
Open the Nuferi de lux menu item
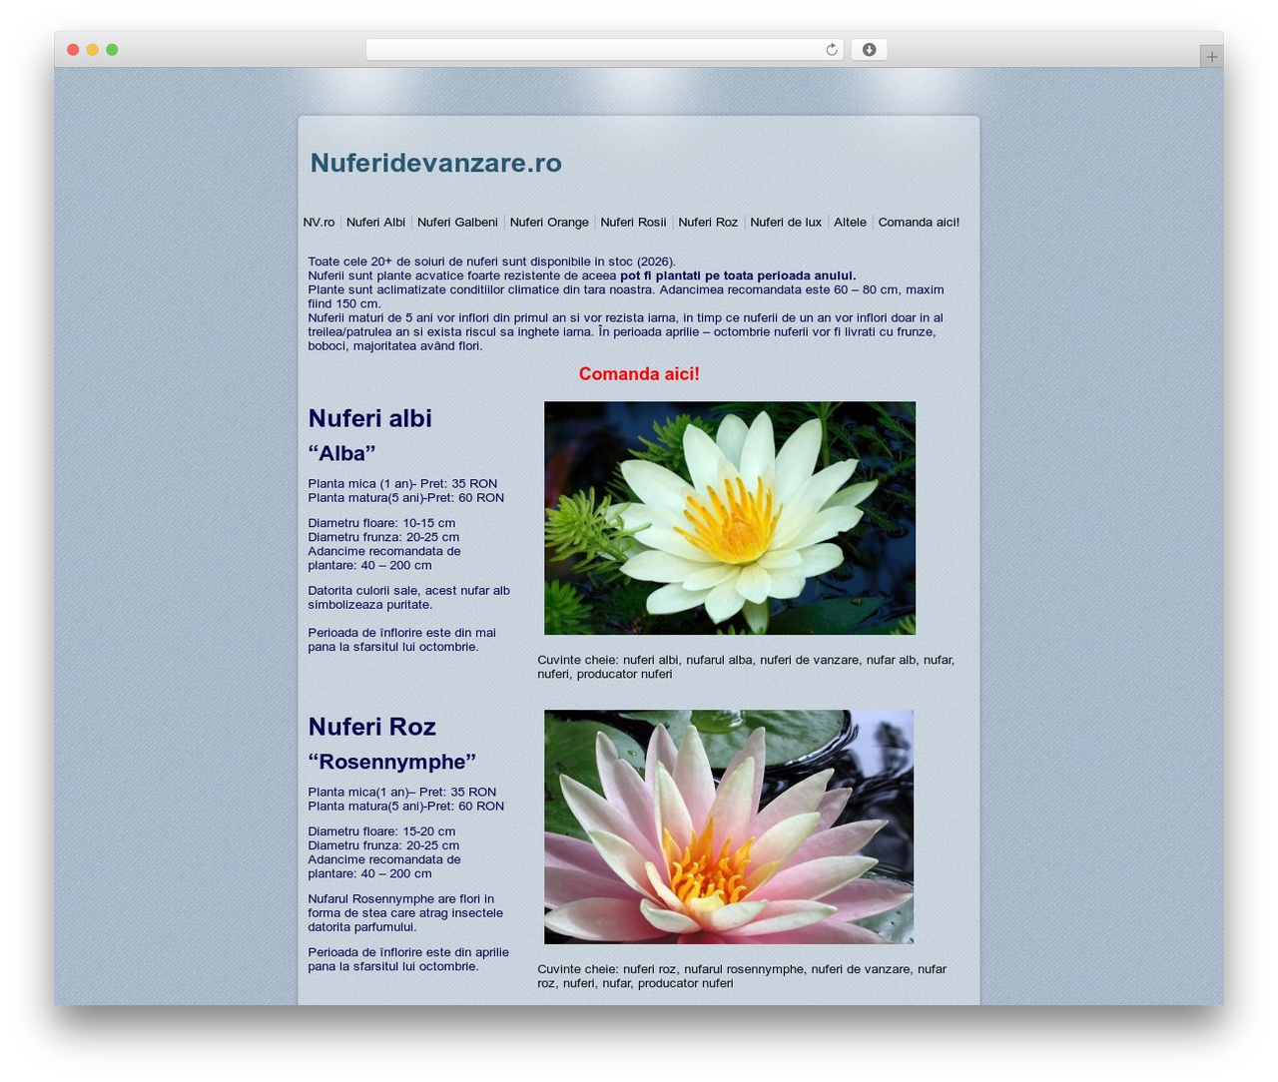click(786, 223)
